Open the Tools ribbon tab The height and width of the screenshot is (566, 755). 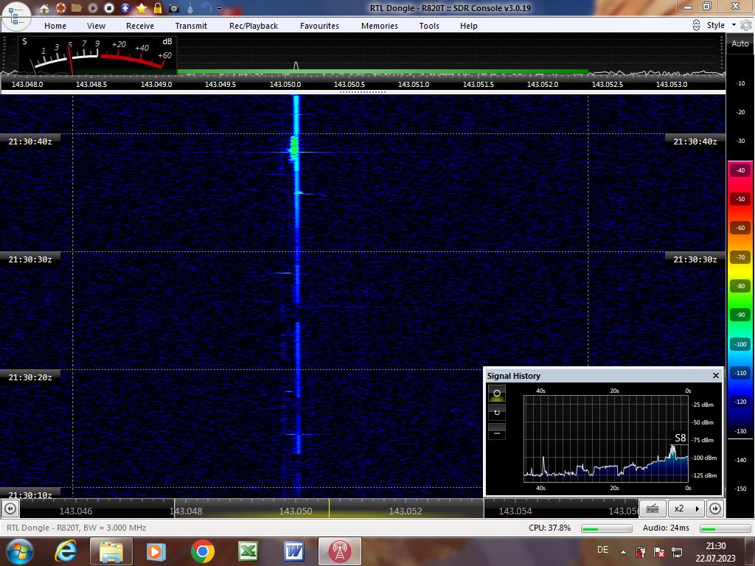pos(429,26)
